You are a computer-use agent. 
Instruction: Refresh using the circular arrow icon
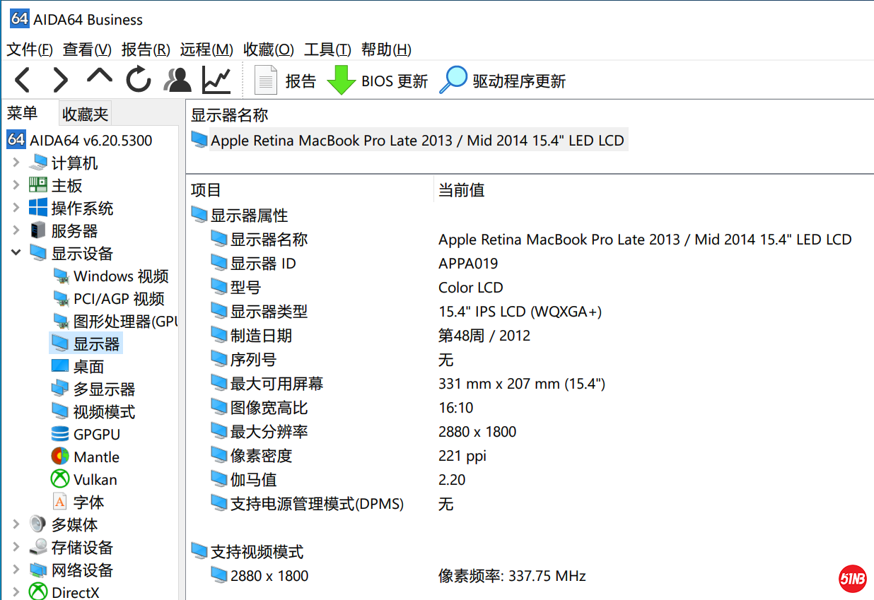coord(139,80)
